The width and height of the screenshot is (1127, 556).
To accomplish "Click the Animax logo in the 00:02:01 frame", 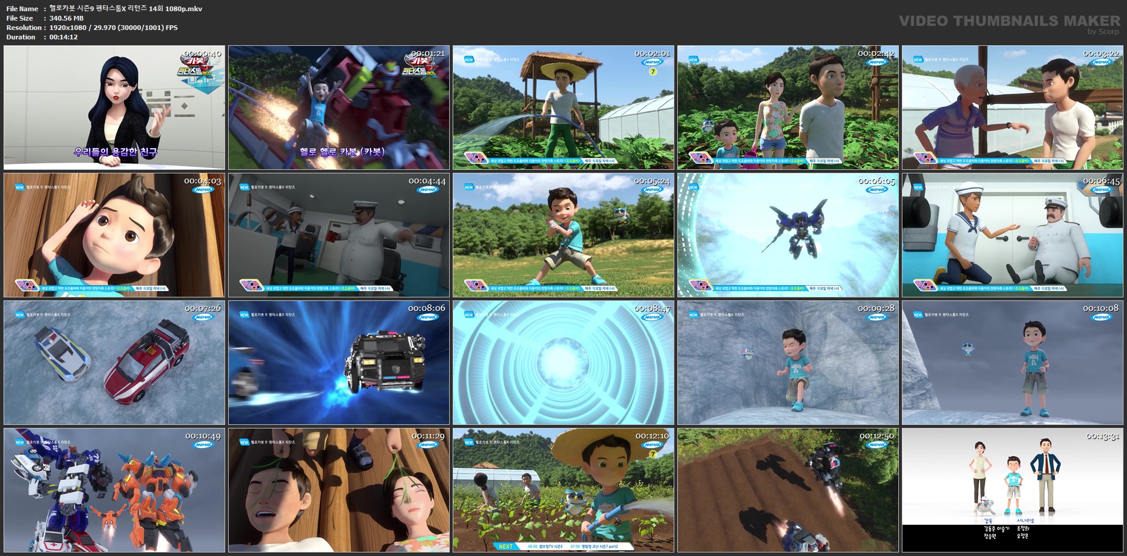I will coord(653,62).
